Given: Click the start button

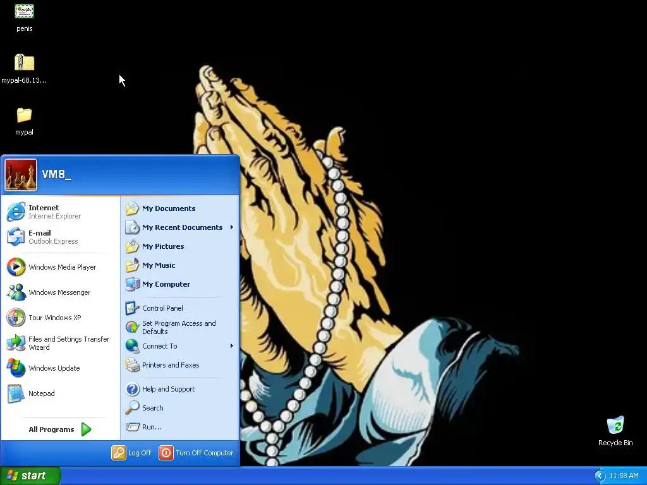Looking at the screenshot, I should coord(30,476).
